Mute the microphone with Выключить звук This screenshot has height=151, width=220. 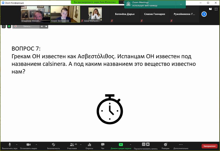10,146
